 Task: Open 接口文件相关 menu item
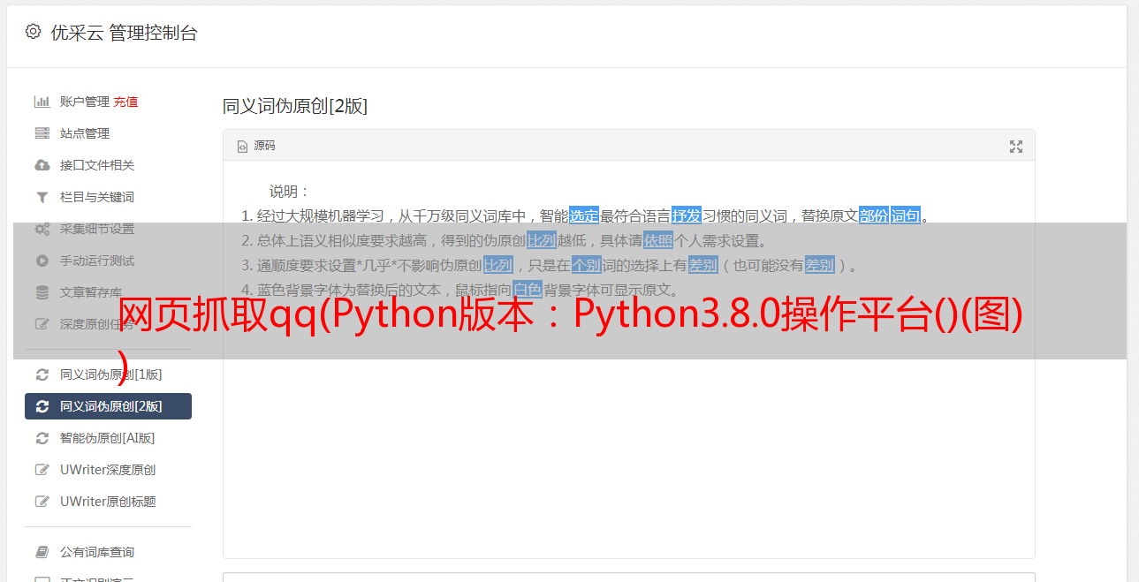(97, 165)
